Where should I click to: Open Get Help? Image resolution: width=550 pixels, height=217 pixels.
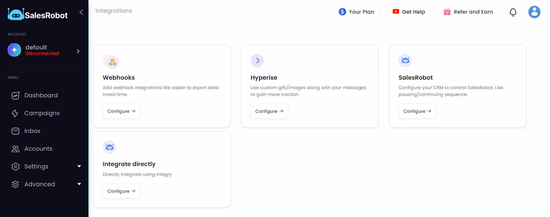[409, 12]
